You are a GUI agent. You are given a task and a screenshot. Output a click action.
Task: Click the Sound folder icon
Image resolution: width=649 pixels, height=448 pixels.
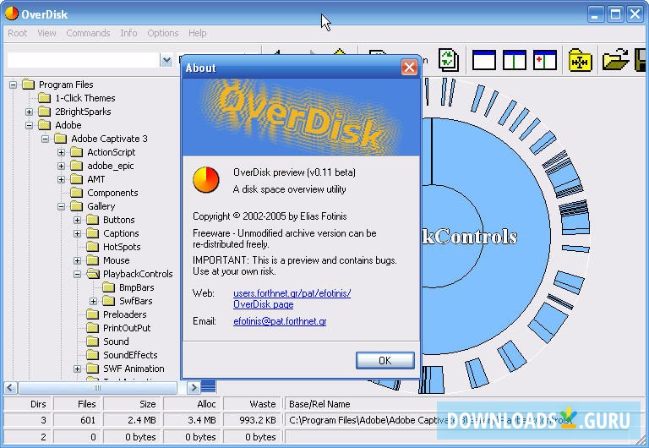[x=93, y=341]
